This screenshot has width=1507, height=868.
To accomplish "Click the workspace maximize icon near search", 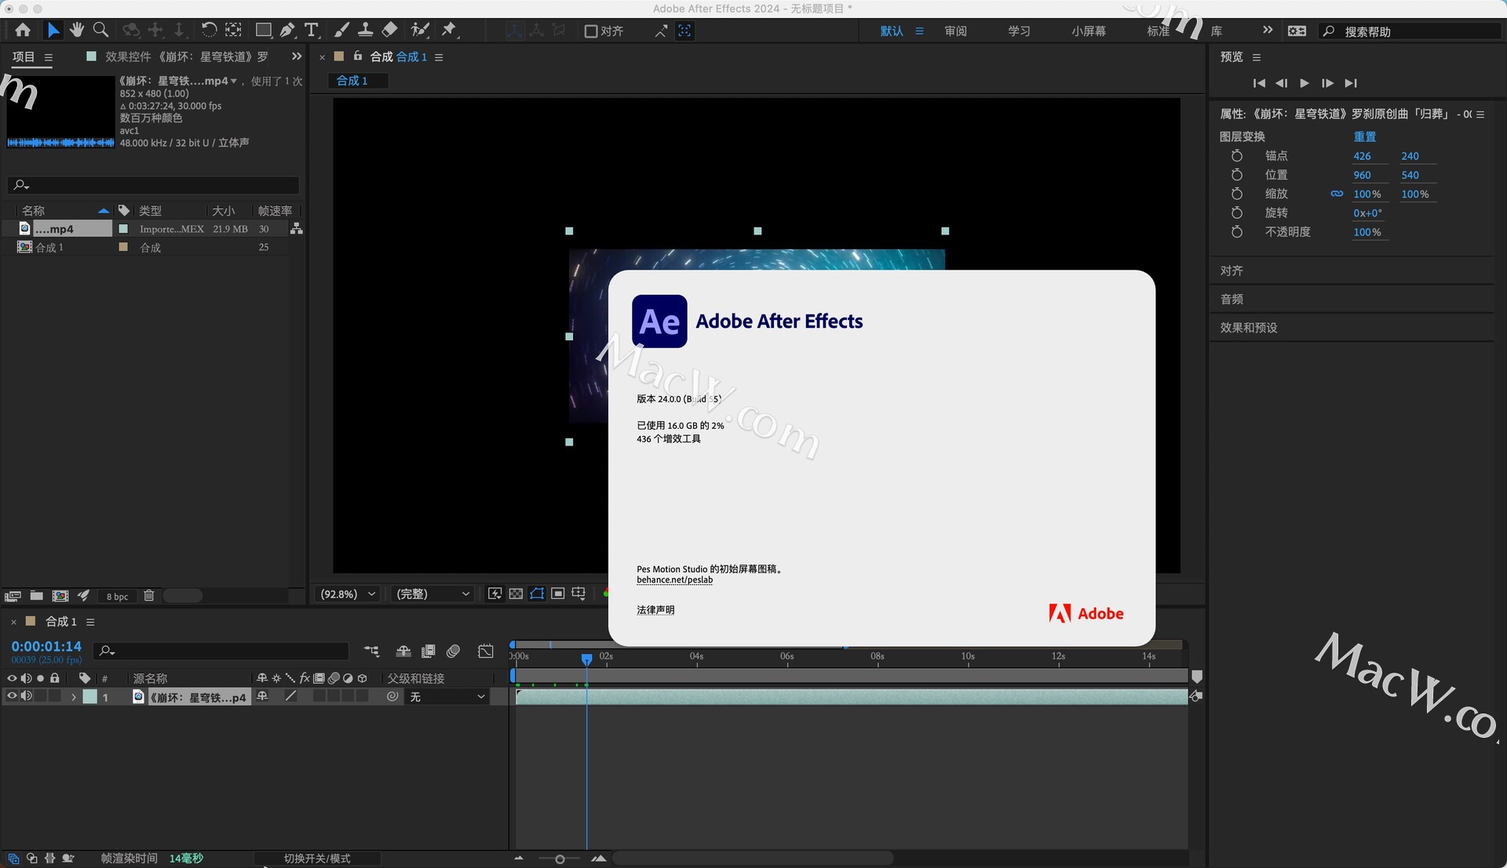I will (x=1297, y=31).
